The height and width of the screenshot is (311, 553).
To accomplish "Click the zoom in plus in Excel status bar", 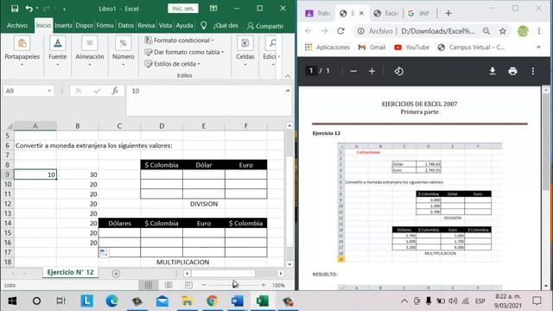I will (x=264, y=285).
